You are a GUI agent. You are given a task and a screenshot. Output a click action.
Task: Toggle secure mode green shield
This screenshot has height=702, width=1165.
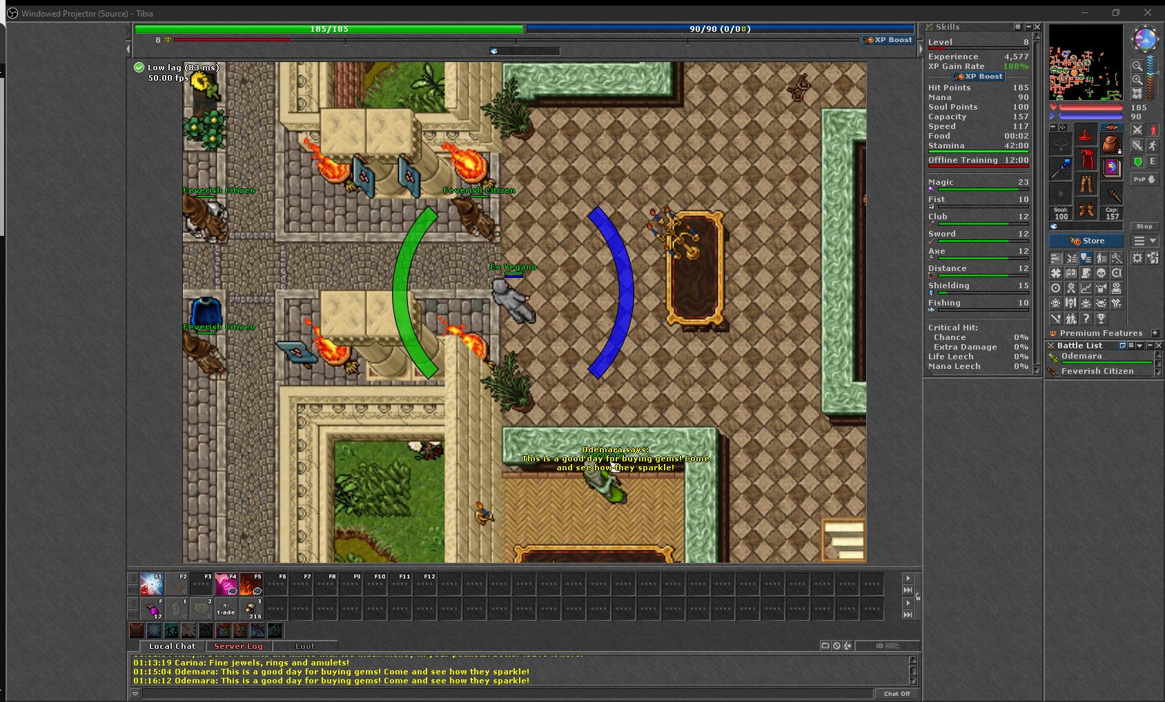[x=1137, y=161]
